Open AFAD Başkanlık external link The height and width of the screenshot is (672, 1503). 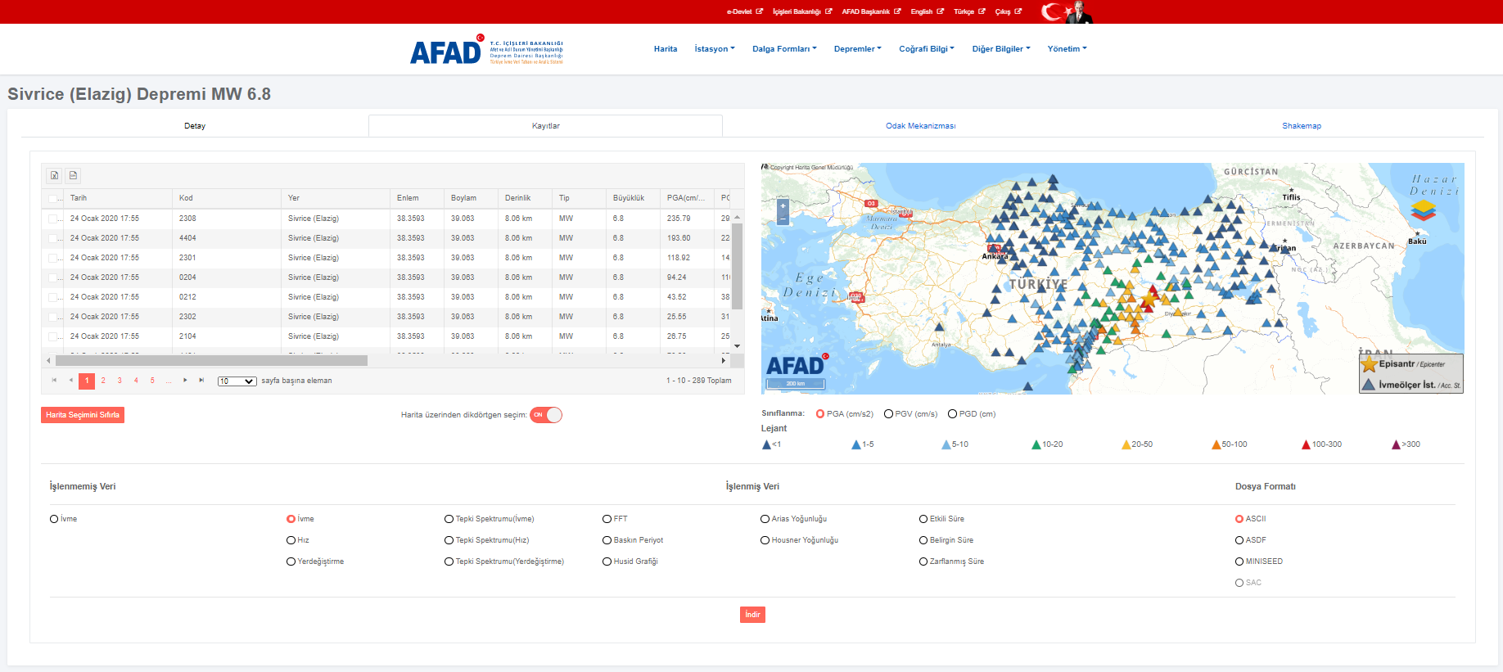(871, 11)
